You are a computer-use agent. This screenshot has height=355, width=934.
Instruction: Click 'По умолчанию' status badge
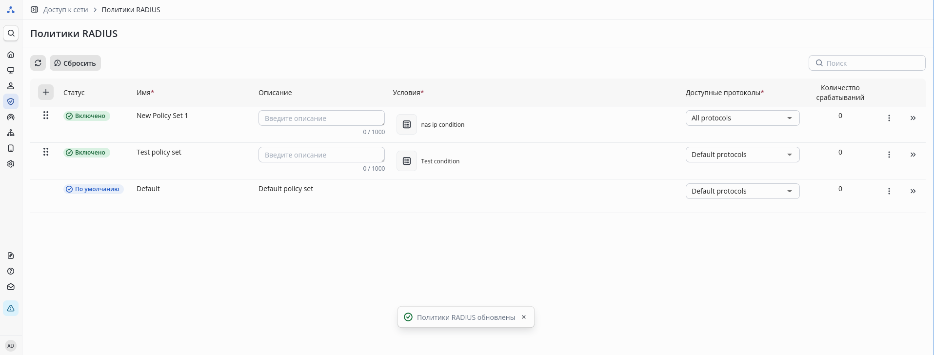93,189
